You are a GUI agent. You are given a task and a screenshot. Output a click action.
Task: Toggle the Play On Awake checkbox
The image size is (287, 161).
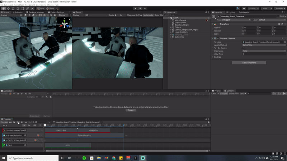tap(243, 48)
